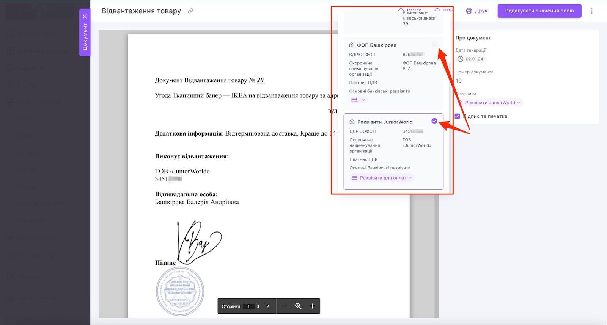Click the clock icon beside 02.01.24
This screenshot has width=607, height=325.
pos(460,59)
